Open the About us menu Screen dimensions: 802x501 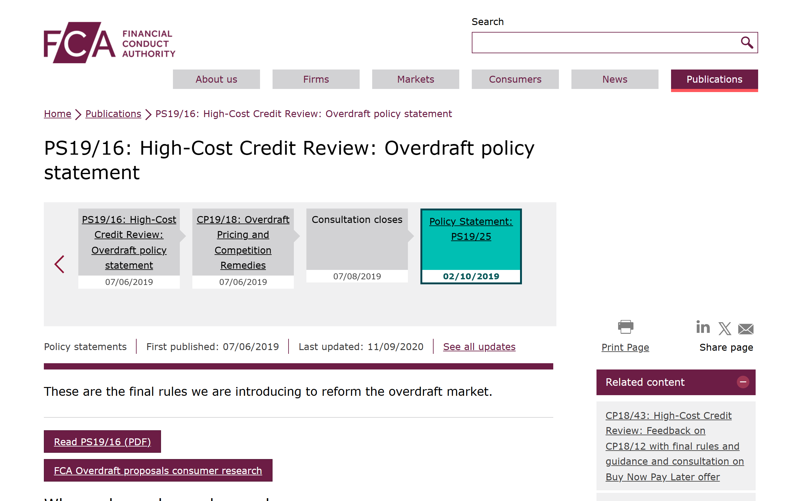coord(216,79)
